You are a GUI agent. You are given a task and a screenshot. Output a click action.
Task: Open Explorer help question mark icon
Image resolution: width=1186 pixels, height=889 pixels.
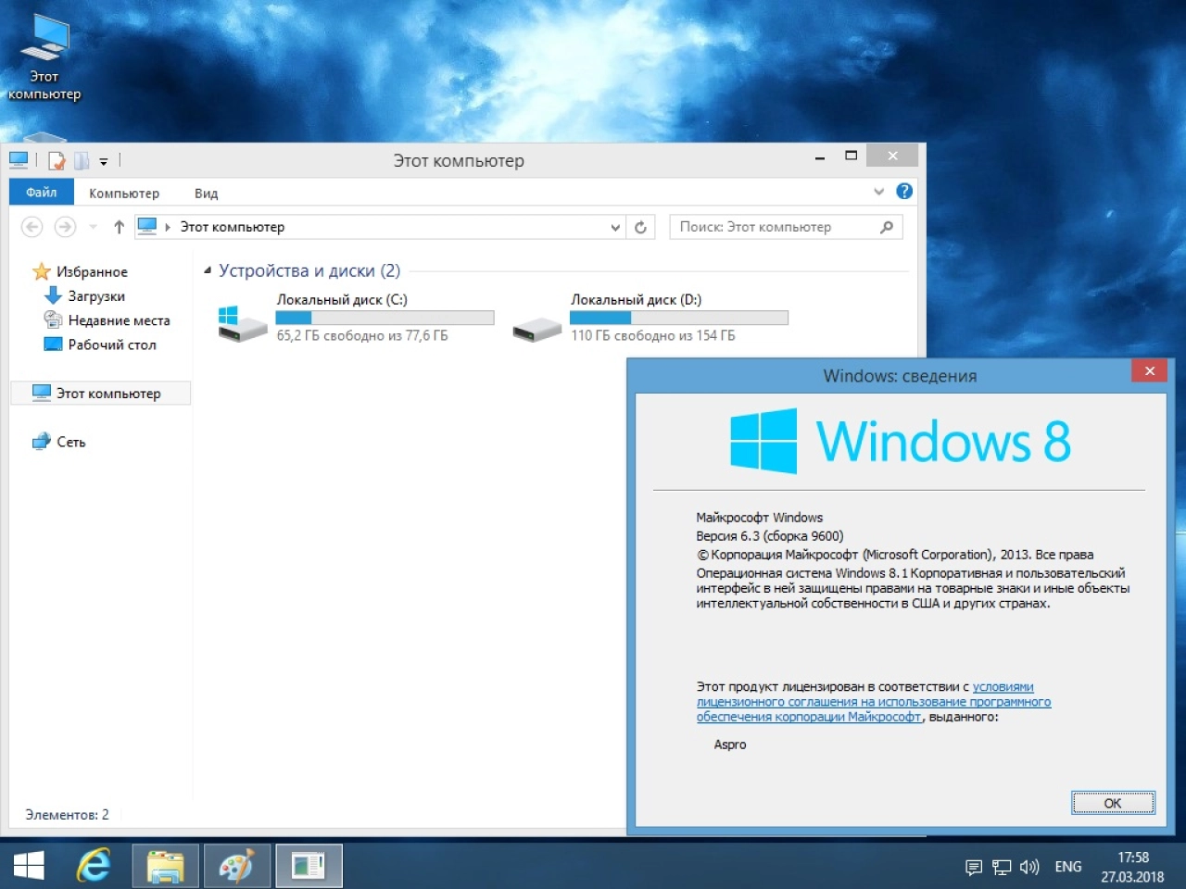[904, 192]
